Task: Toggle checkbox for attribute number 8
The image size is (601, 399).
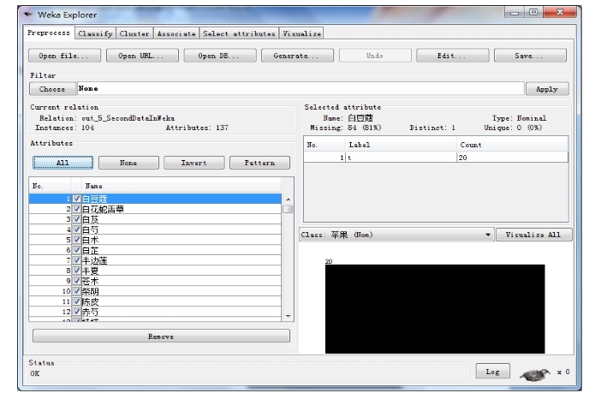Action: point(77,271)
